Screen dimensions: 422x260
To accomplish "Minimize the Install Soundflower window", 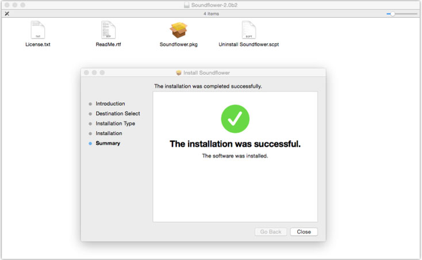I will (94, 72).
